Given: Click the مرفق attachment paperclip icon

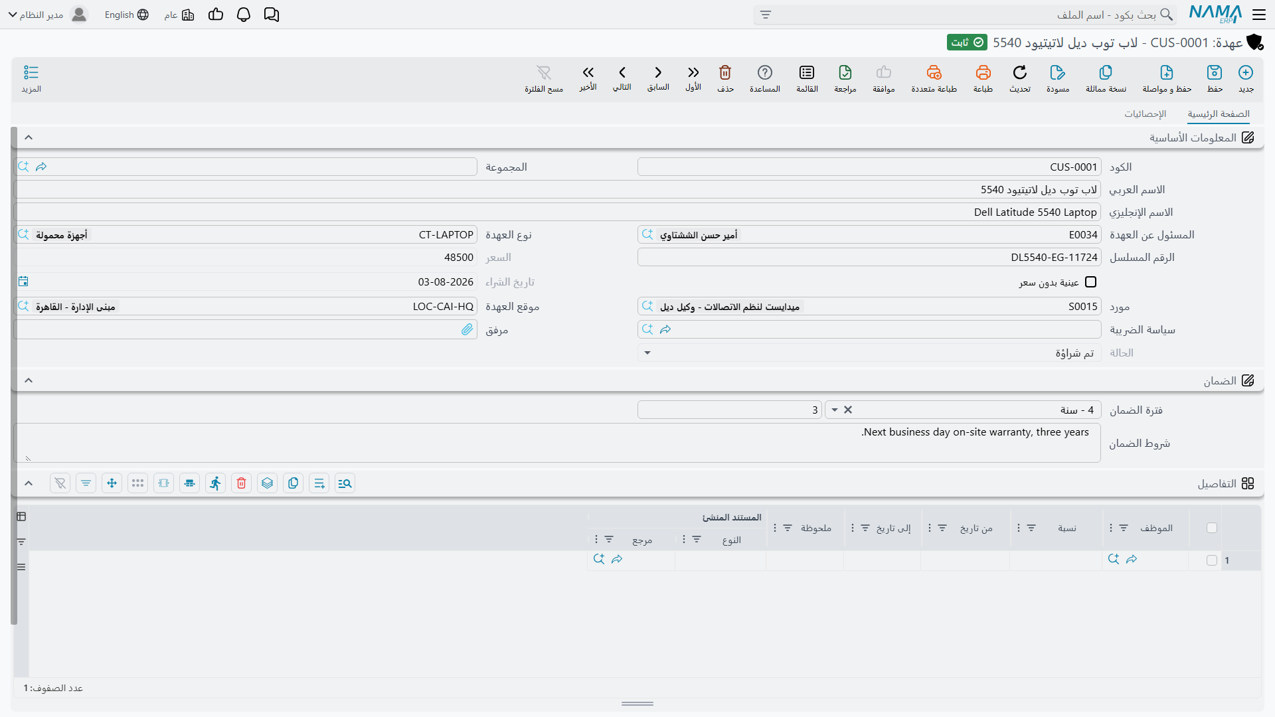Looking at the screenshot, I should point(467,329).
